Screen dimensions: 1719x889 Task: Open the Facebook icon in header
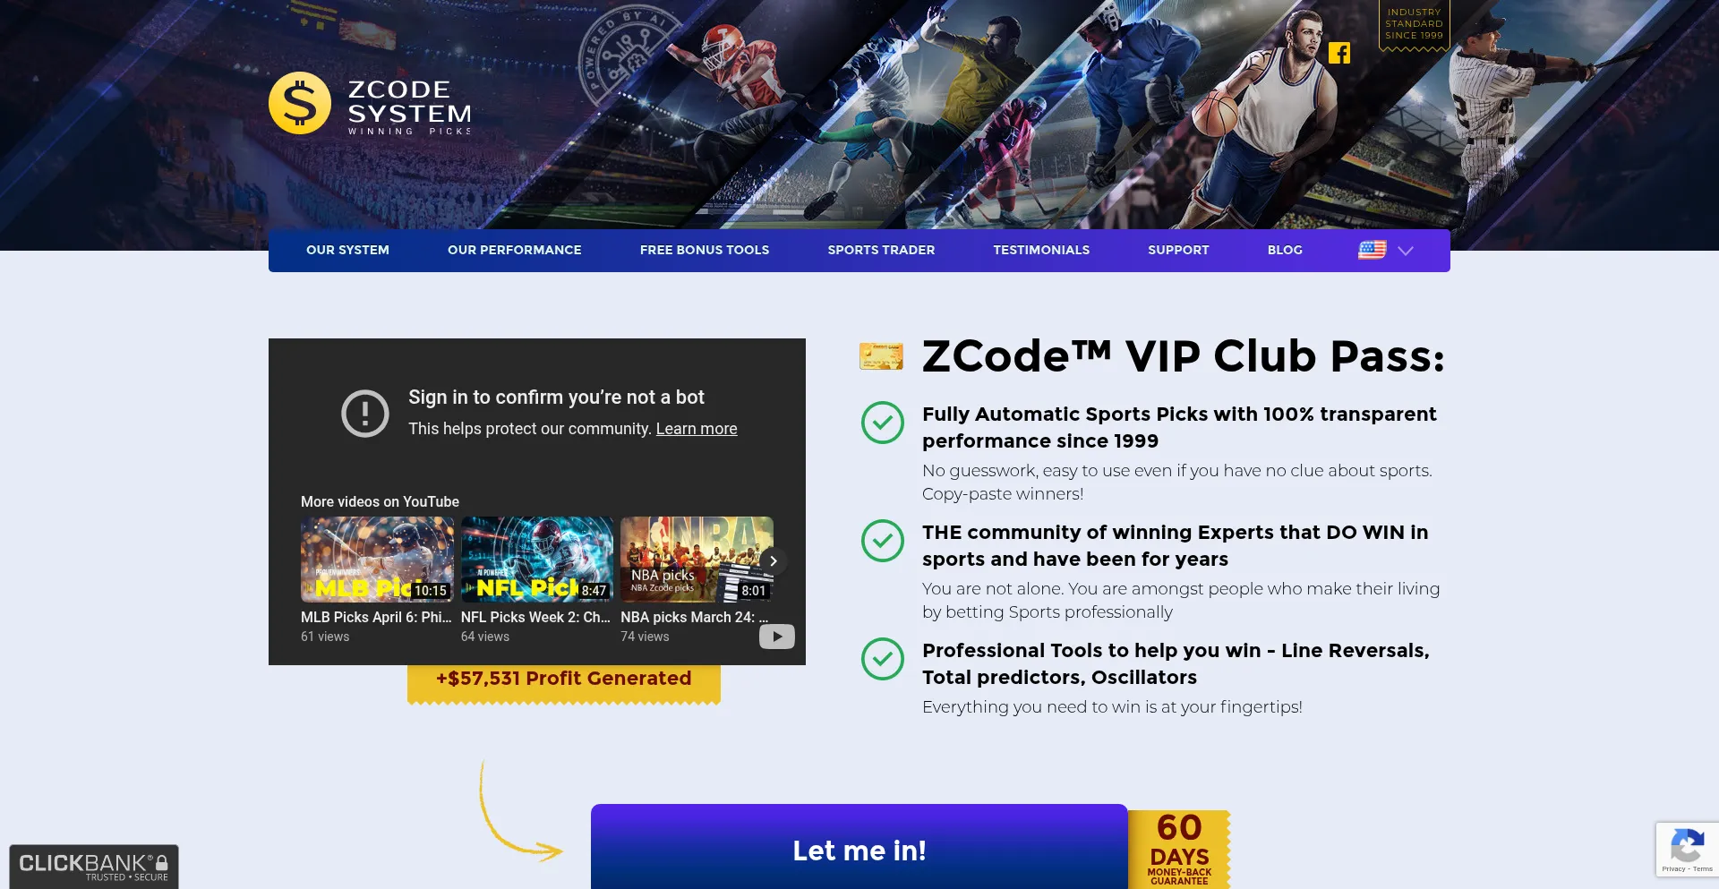(x=1339, y=53)
